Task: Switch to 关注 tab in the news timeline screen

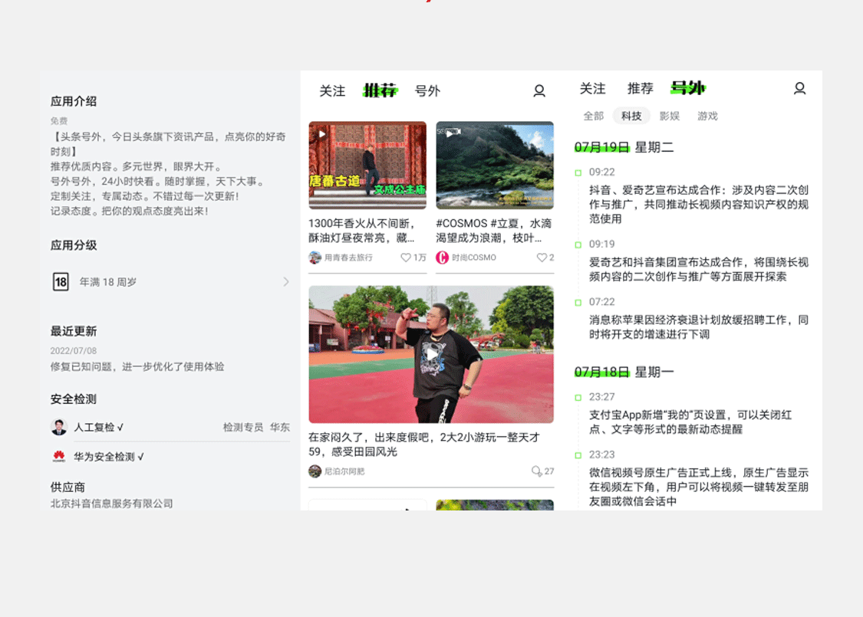Action: 593,89
